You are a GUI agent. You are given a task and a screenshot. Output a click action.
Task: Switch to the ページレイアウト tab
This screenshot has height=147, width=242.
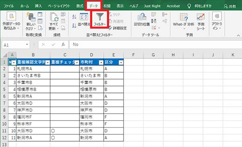[59, 6]
